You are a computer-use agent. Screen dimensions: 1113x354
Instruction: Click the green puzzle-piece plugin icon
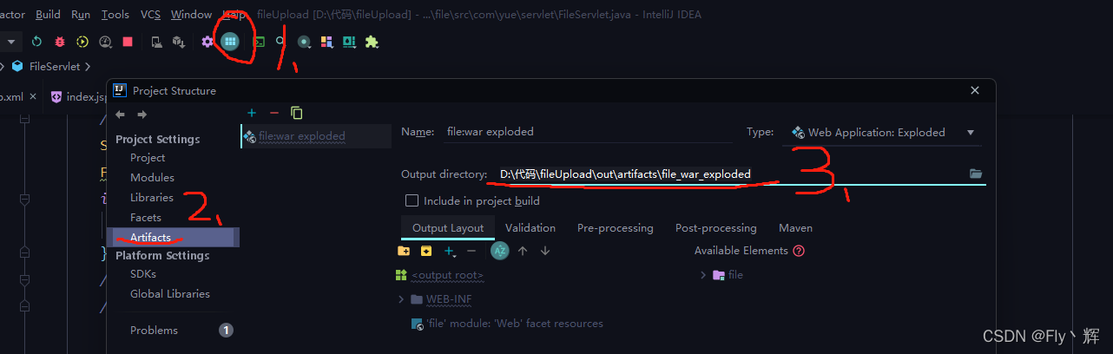click(372, 41)
